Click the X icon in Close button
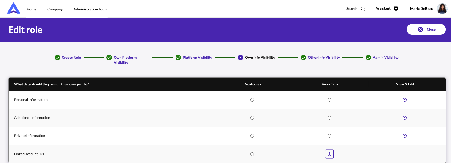451x163 pixels. pos(420,29)
